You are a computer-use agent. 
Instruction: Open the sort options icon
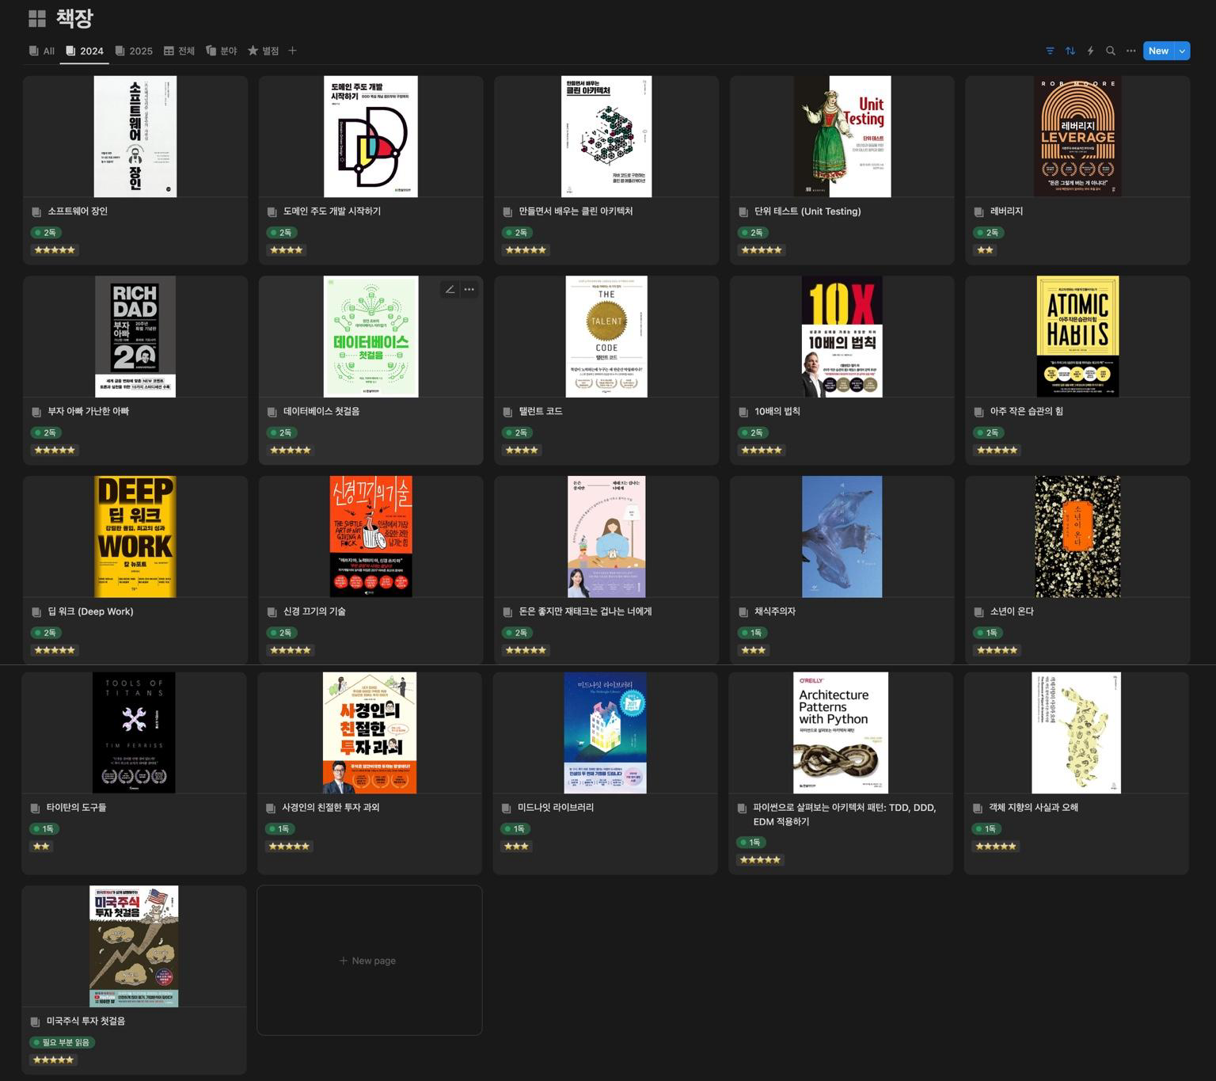pyautogui.click(x=1070, y=51)
